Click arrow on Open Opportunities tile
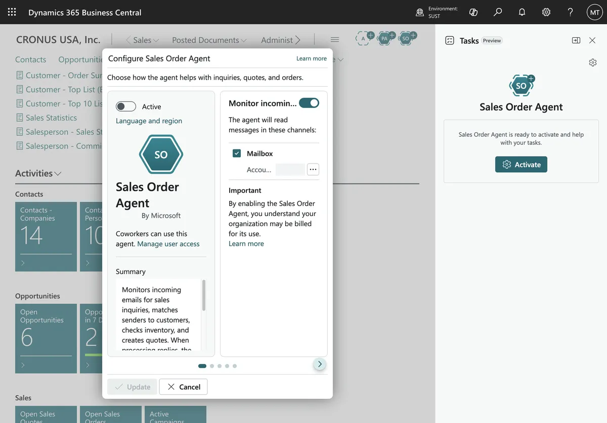Screen dimensions: 607x423 pyautogui.click(x=23, y=365)
